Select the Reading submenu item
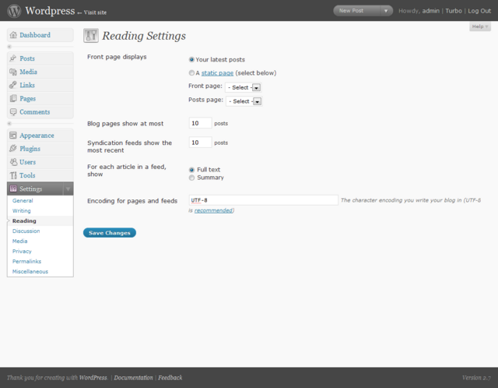 24,221
